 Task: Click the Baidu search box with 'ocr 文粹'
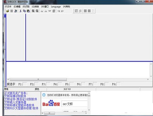[x=75, y=104]
